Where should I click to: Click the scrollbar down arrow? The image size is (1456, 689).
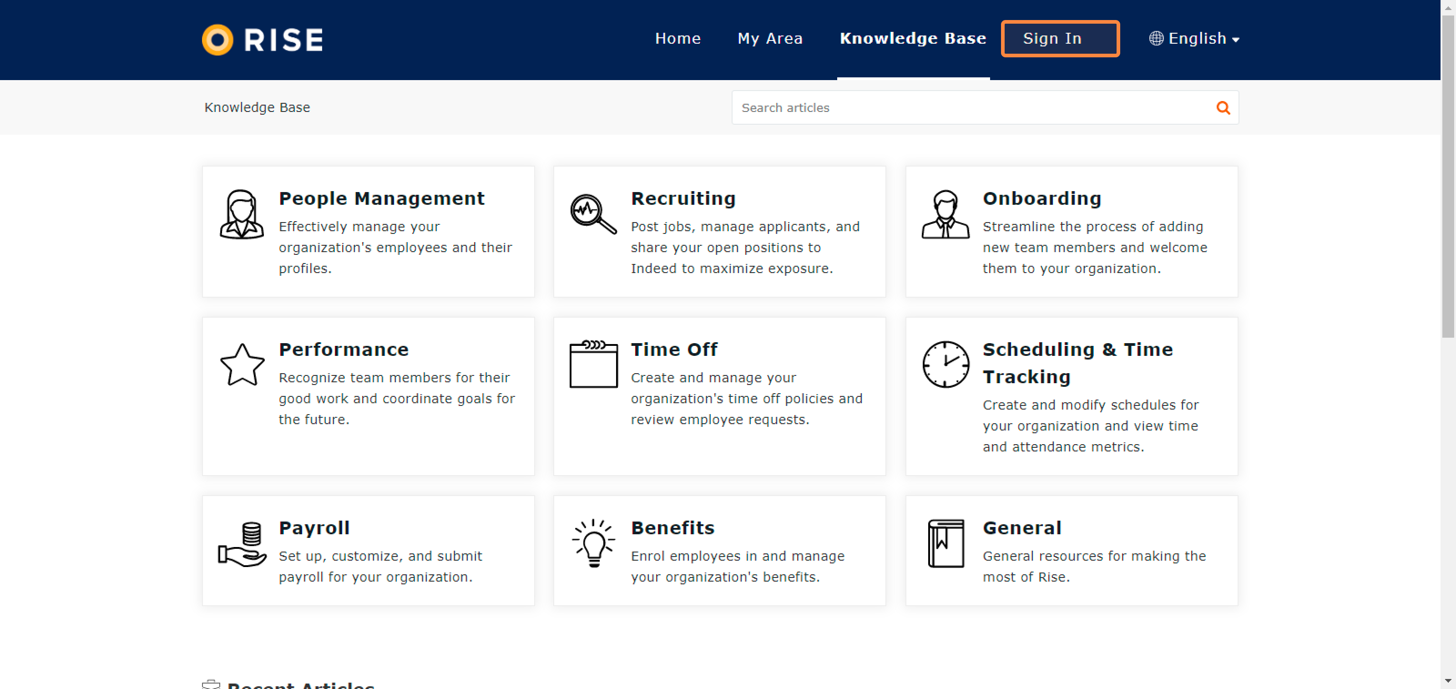click(1447, 681)
